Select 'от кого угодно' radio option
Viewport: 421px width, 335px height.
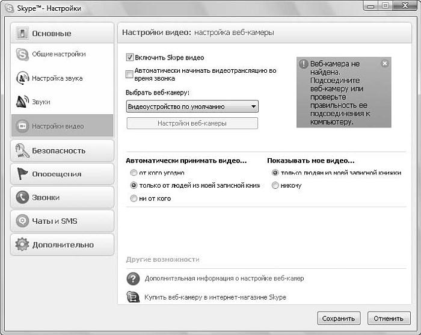tap(134, 173)
